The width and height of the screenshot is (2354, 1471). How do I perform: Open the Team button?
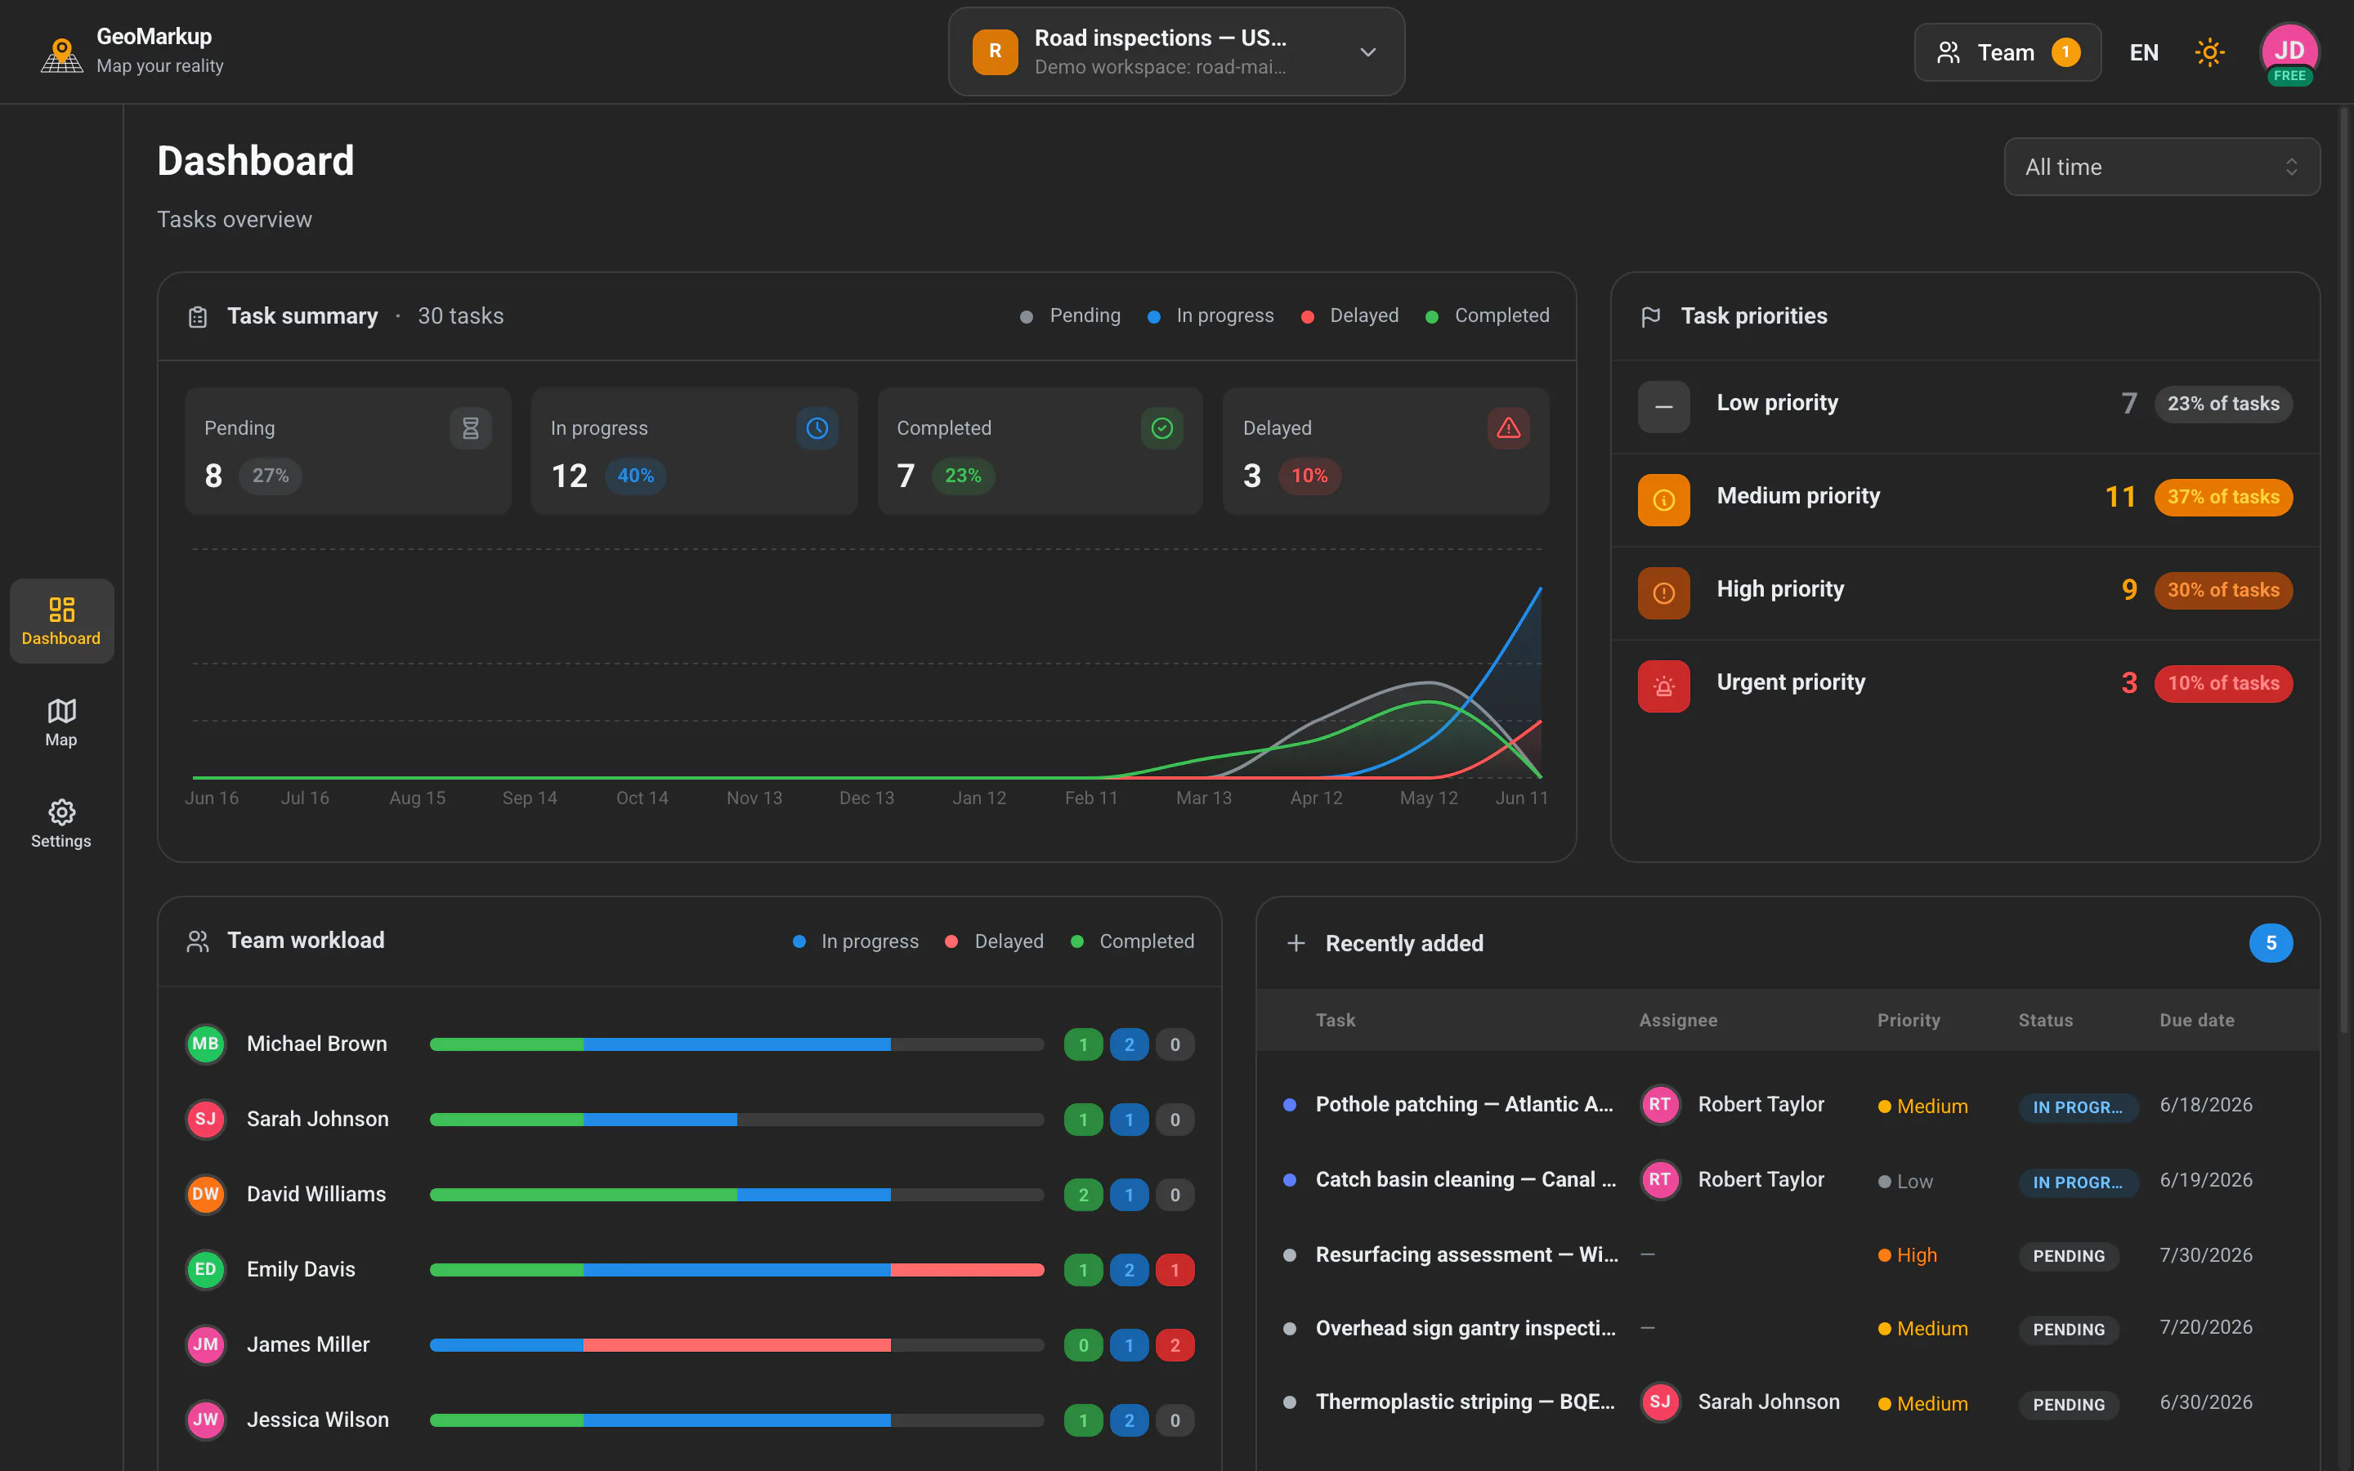pos(2007,52)
